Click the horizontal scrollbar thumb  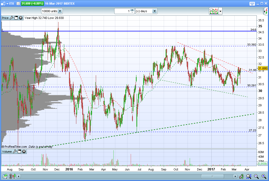coord(212,176)
